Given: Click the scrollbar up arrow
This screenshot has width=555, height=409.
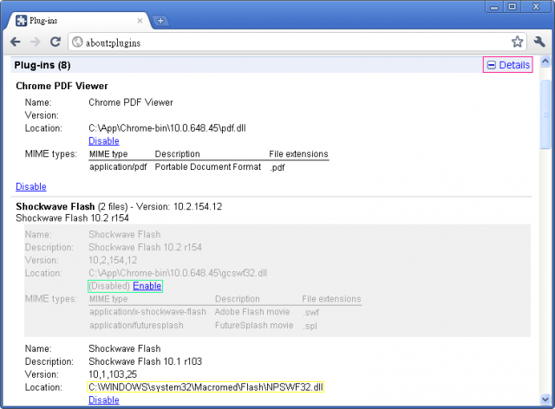Looking at the screenshot, I should 545,62.
